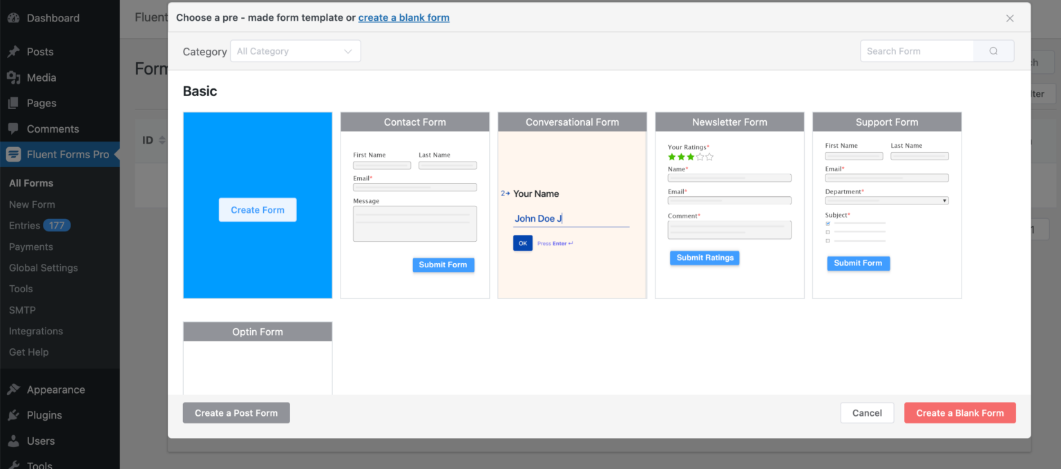The height and width of the screenshot is (469, 1061).
Task: Click the Pages sidebar icon
Action: coord(15,102)
